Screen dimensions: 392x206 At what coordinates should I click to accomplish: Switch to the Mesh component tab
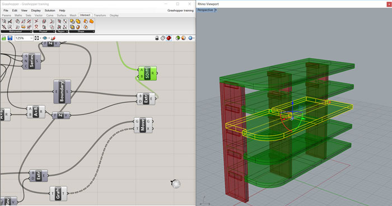click(x=73, y=15)
